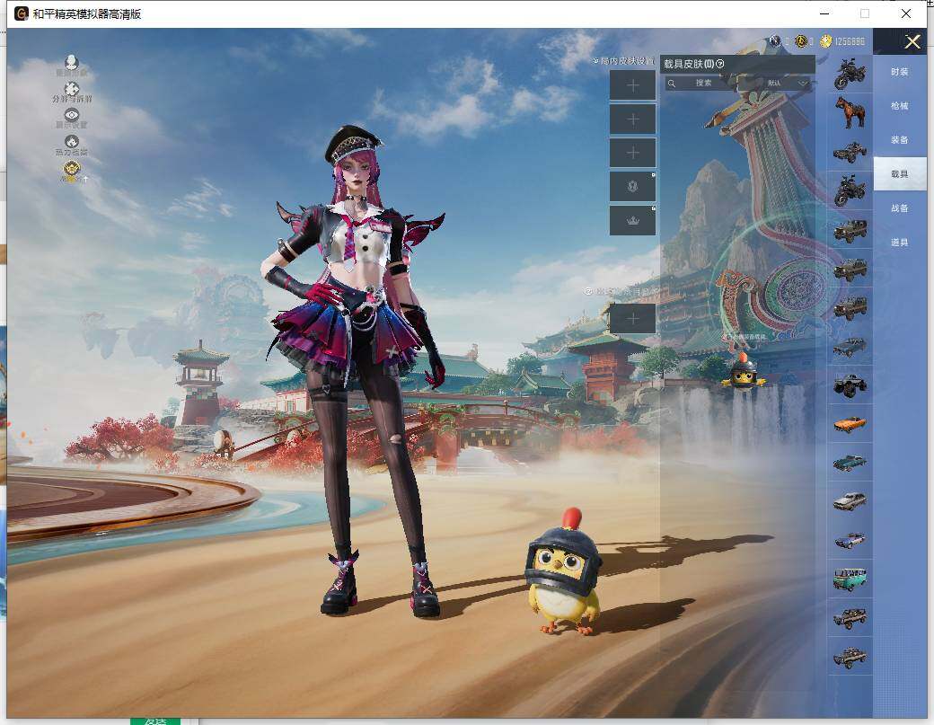Select the teal minibus vehicle skin
Screen dimensions: 934x725
click(x=849, y=579)
